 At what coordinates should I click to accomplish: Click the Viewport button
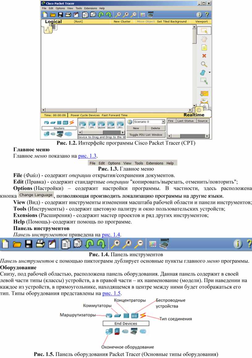click(201, 21)
